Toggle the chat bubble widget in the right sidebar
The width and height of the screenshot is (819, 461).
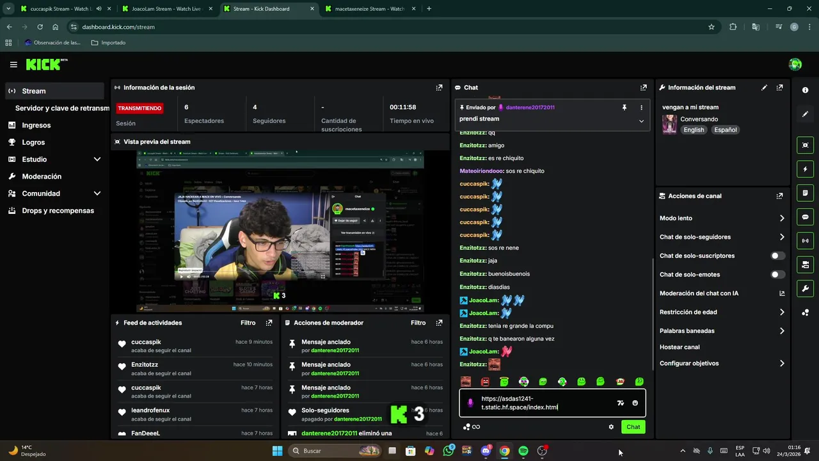(x=805, y=217)
